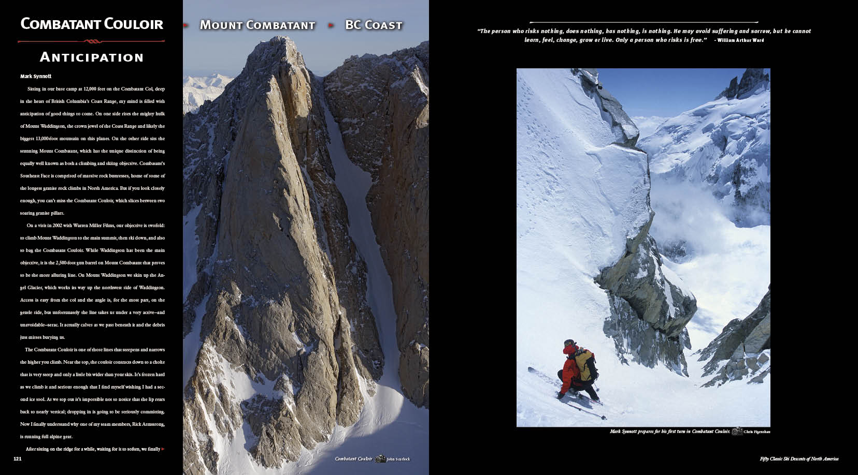Screen dimensions: 858x475
Task: Click the red ornamental divider under the title
Action: click(x=91, y=41)
